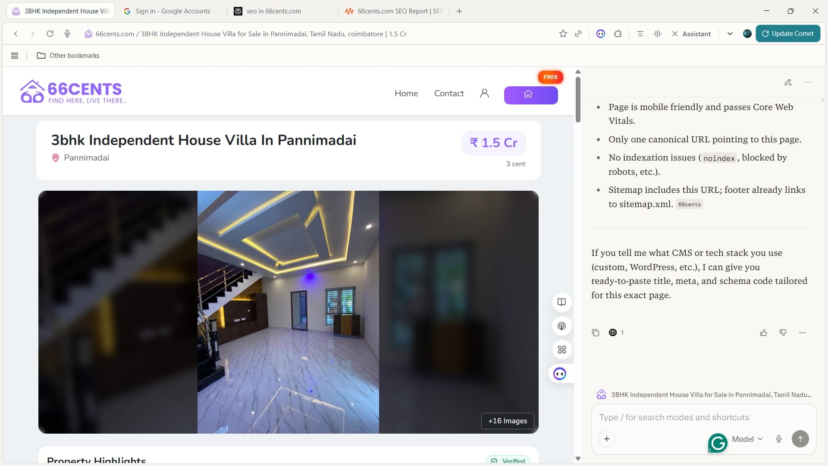
Task: Like the assistant response with thumbs up
Action: pos(763,333)
